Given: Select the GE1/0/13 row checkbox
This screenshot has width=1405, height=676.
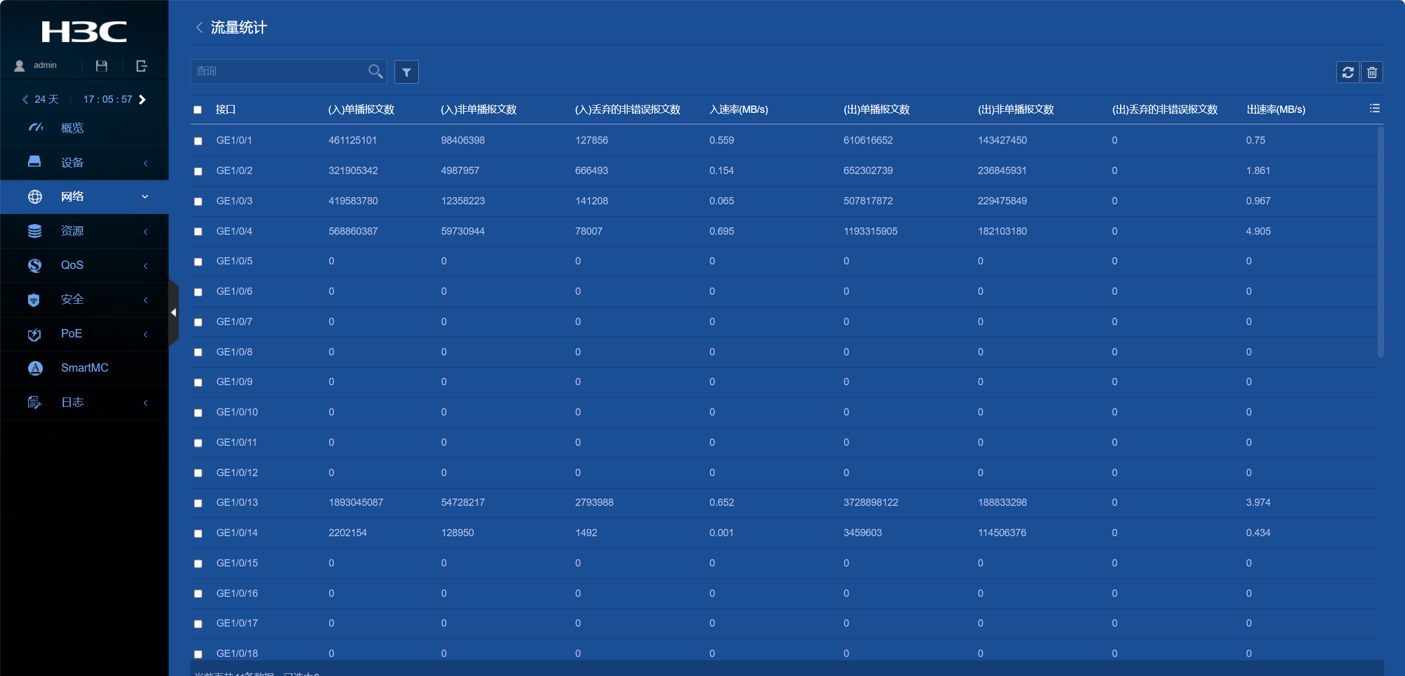Looking at the screenshot, I should (x=198, y=503).
